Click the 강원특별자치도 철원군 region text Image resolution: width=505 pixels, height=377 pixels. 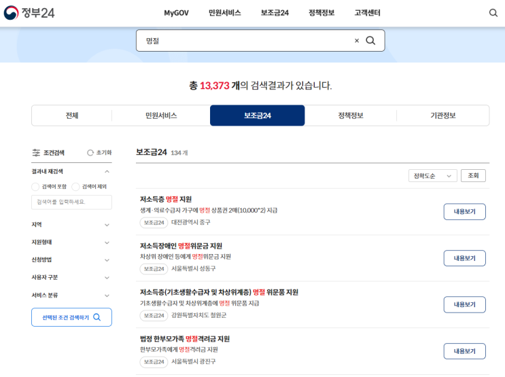[x=198, y=315]
